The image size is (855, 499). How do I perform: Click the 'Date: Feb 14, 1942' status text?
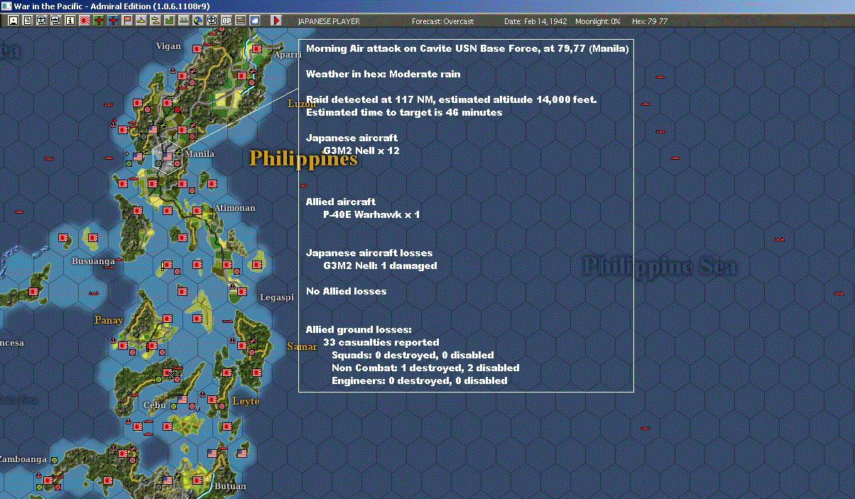point(535,21)
